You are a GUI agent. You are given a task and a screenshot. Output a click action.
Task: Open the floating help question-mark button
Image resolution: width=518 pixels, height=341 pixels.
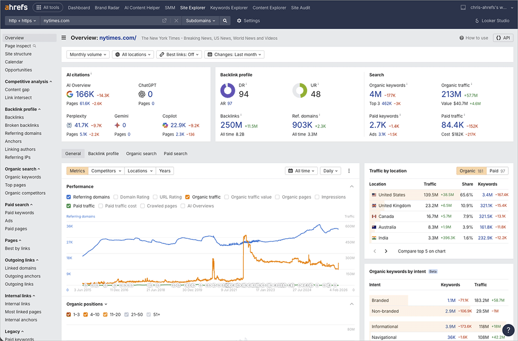[x=508, y=330]
